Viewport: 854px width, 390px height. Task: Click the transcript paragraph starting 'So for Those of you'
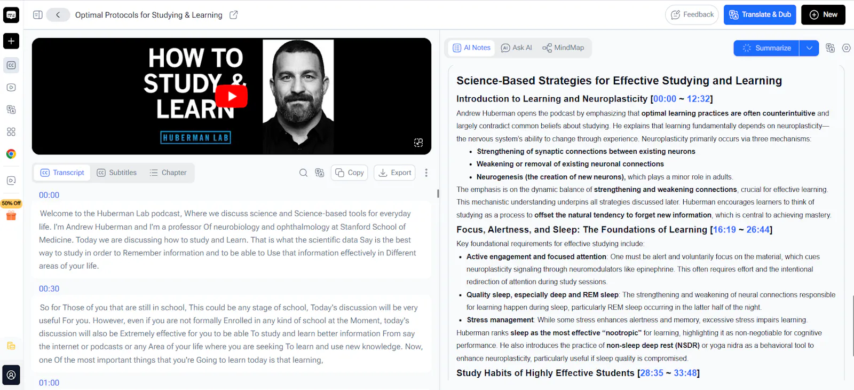(x=232, y=334)
